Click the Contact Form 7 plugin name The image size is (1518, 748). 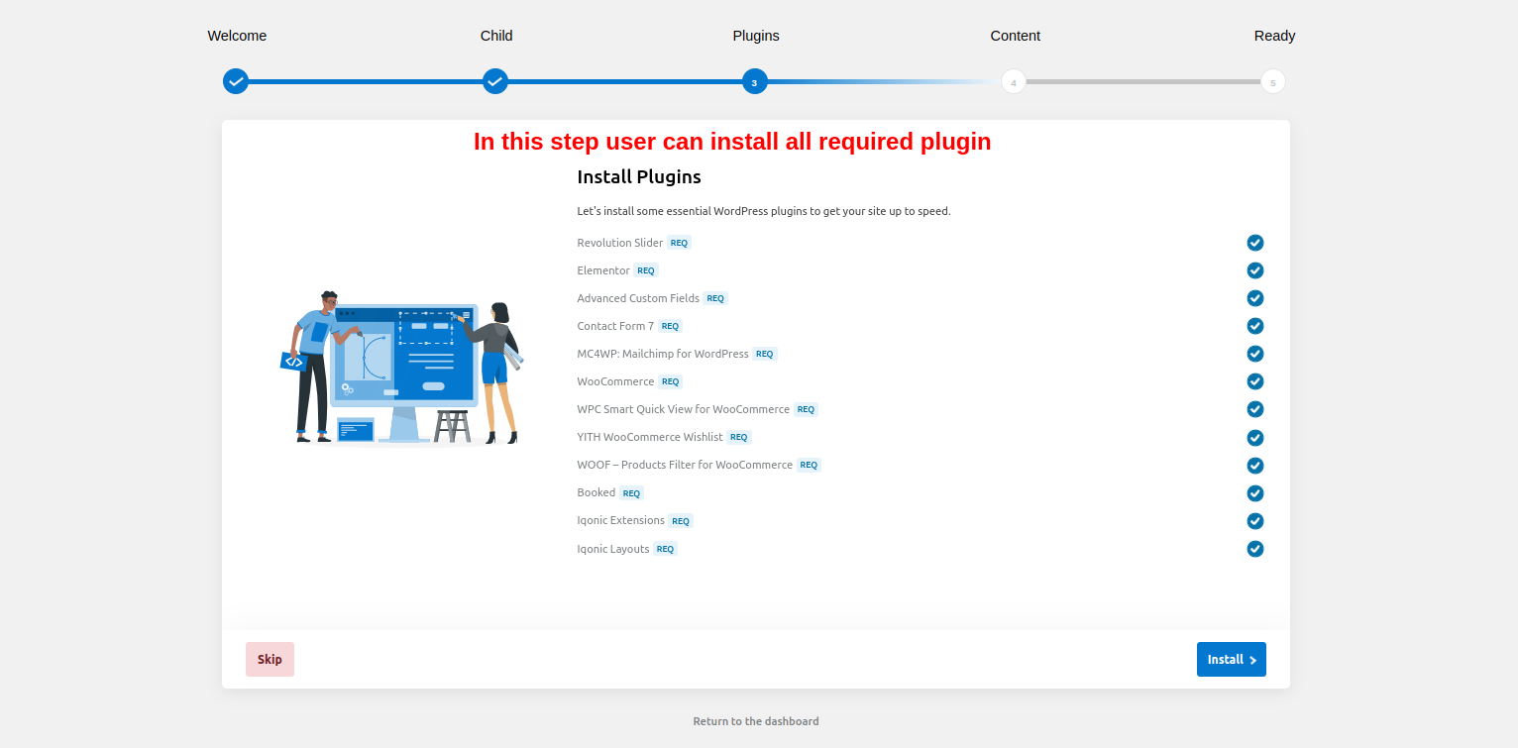pos(615,326)
